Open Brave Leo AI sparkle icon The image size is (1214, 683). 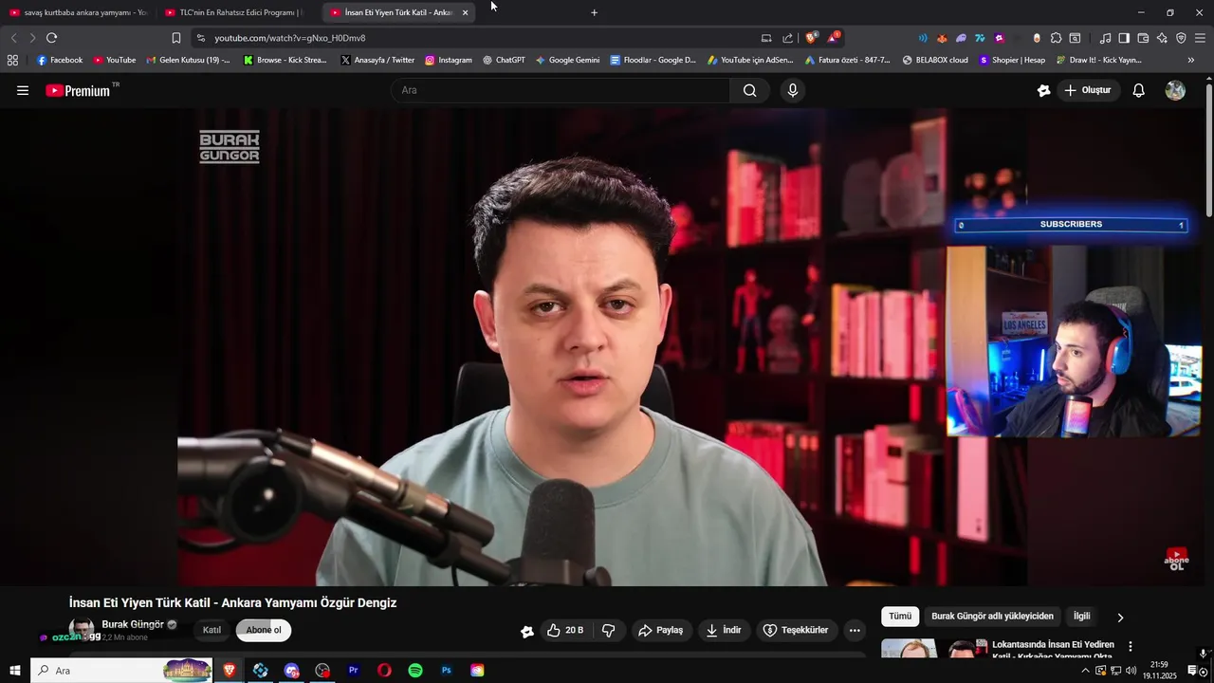pyautogui.click(x=1162, y=38)
